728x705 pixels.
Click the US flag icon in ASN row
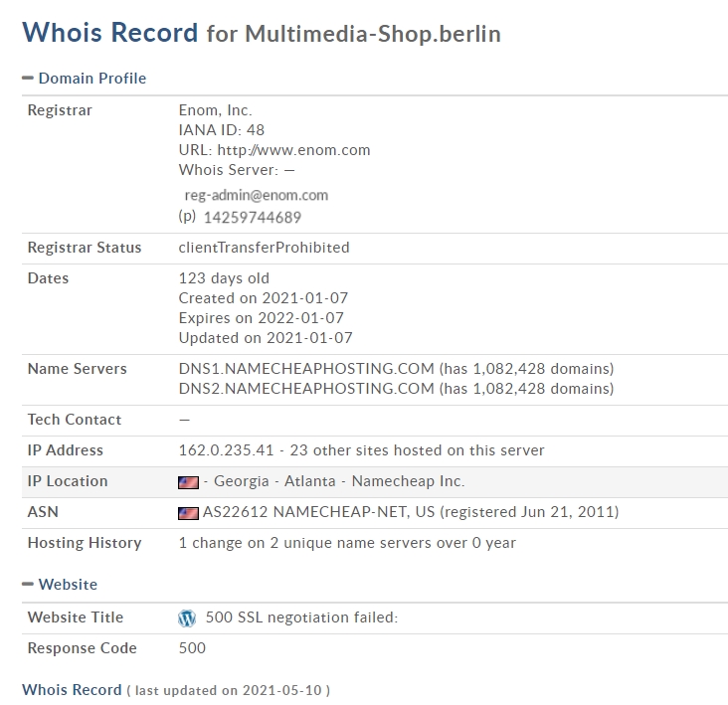(188, 513)
